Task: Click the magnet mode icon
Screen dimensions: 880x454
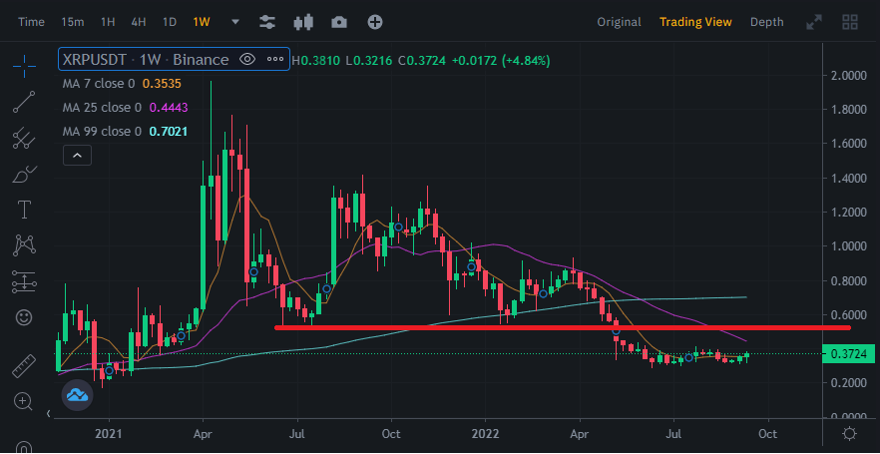Action: (24, 447)
